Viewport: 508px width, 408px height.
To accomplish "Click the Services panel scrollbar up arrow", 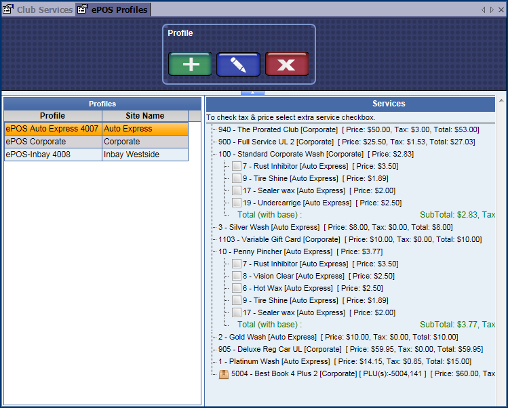I will pos(501,101).
